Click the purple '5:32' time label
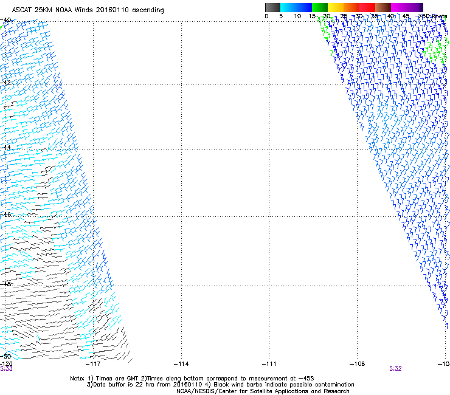This screenshot has width=450, height=395. [x=395, y=369]
